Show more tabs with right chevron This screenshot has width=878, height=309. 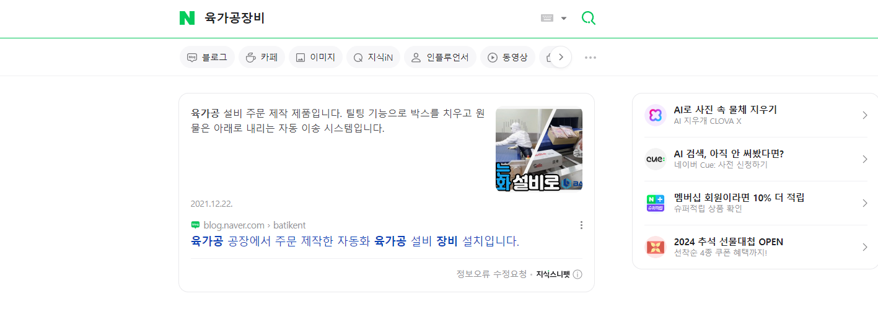pyautogui.click(x=561, y=57)
